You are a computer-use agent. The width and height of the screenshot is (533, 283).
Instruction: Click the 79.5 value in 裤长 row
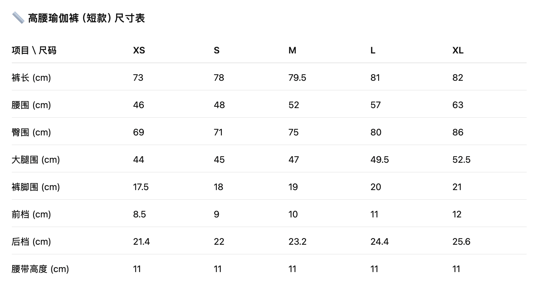point(297,78)
